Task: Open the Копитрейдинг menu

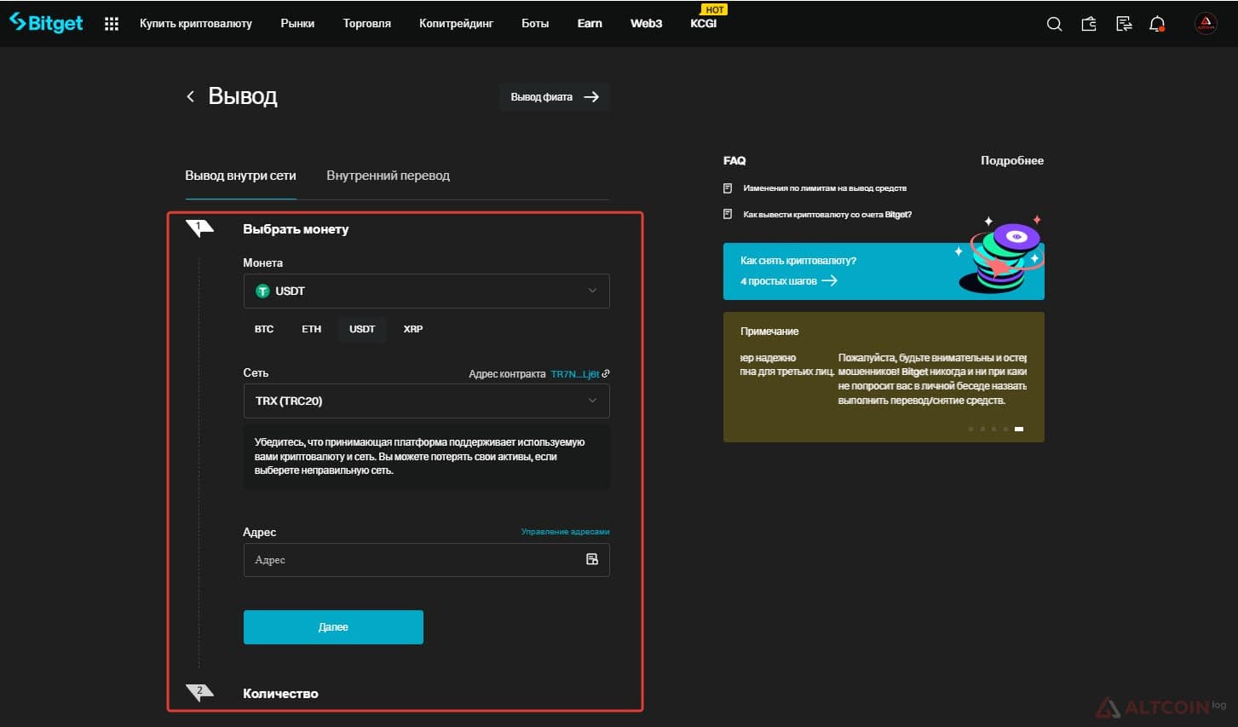Action: point(456,24)
